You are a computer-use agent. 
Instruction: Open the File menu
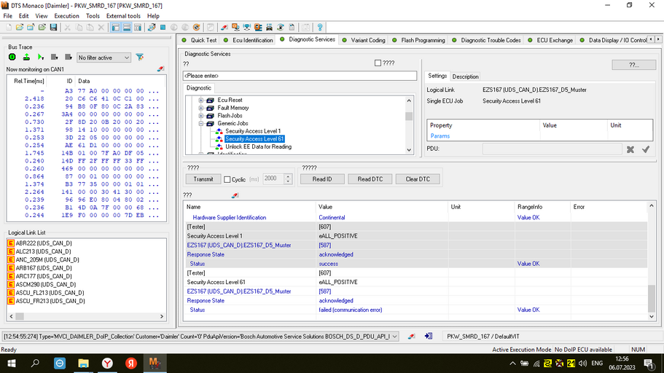[7, 16]
